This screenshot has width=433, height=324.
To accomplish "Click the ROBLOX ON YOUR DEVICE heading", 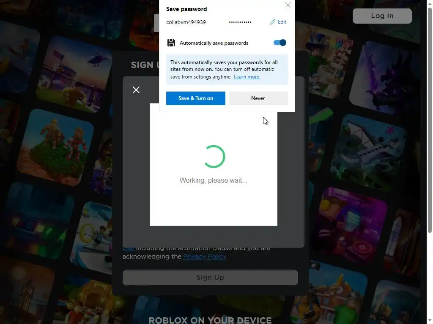I will click(210, 320).
